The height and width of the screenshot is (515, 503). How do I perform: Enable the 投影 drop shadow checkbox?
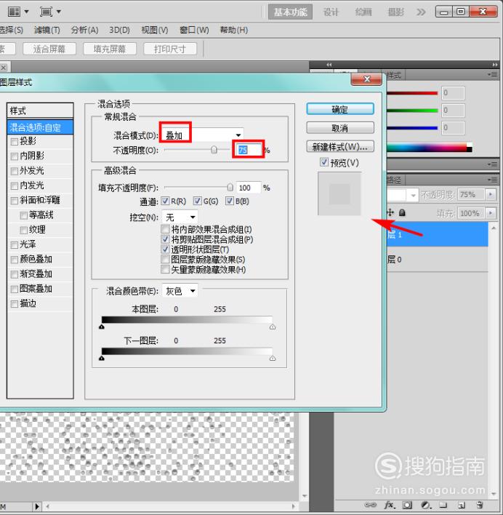(x=14, y=142)
